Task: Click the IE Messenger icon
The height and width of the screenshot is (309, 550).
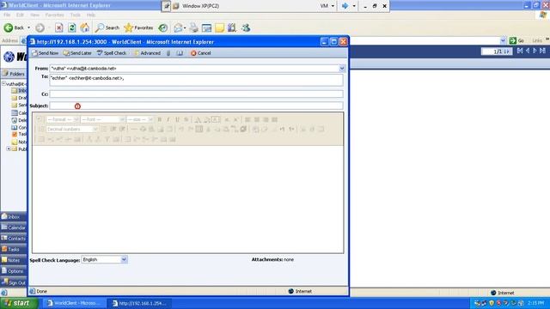Action: pyautogui.click(x=246, y=27)
